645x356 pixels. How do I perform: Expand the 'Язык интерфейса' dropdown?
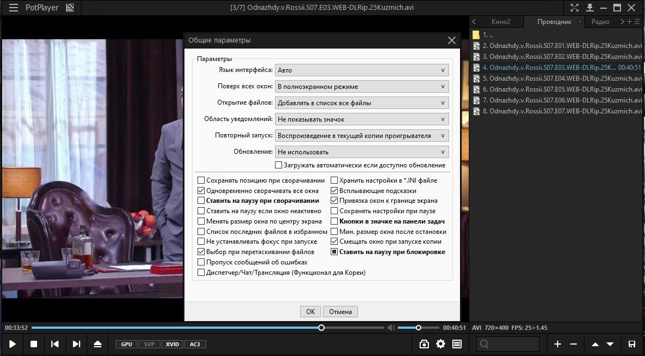click(x=361, y=70)
